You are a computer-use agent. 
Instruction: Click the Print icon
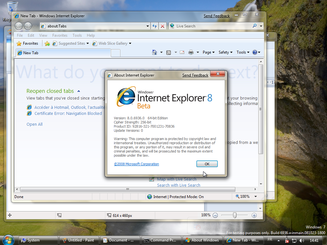tap(191, 52)
